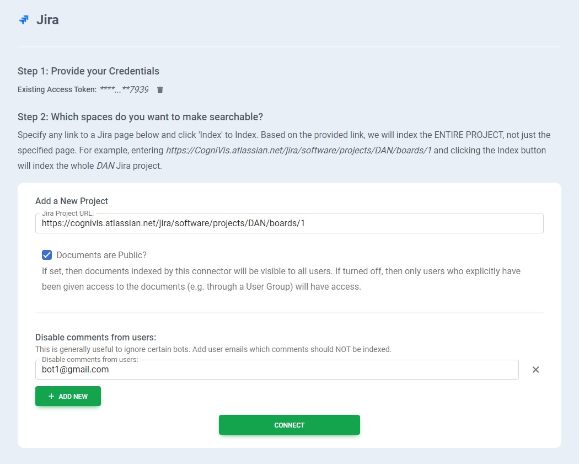This screenshot has width=579, height=464.
Task: Click the 'Existing Access Token:' label
Action: [x=57, y=89]
